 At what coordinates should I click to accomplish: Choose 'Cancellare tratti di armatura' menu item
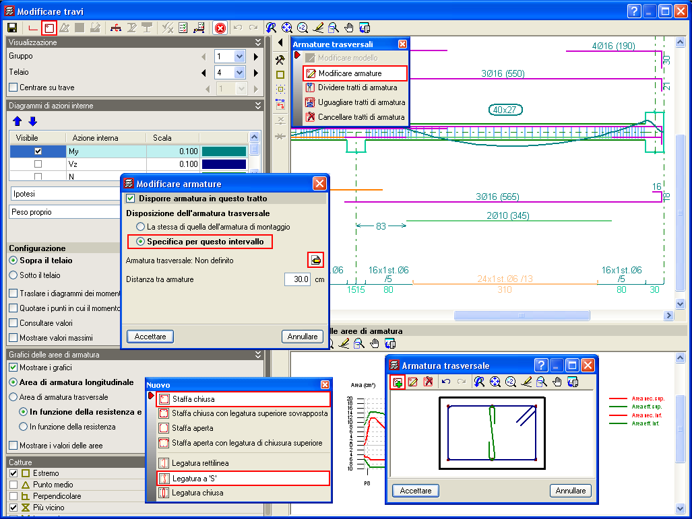tap(355, 117)
